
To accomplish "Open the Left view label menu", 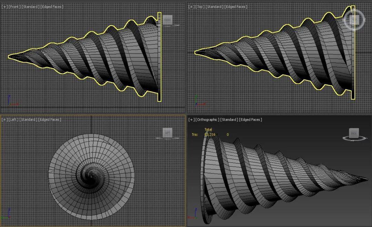I will point(13,120).
